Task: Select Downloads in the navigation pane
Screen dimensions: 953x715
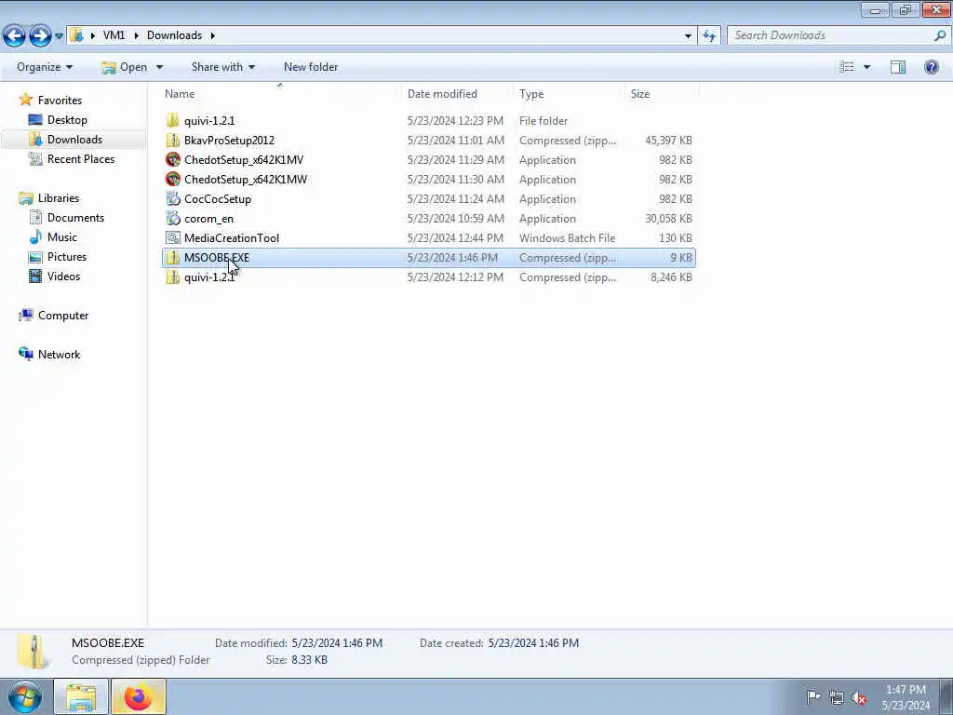Action: pos(74,140)
